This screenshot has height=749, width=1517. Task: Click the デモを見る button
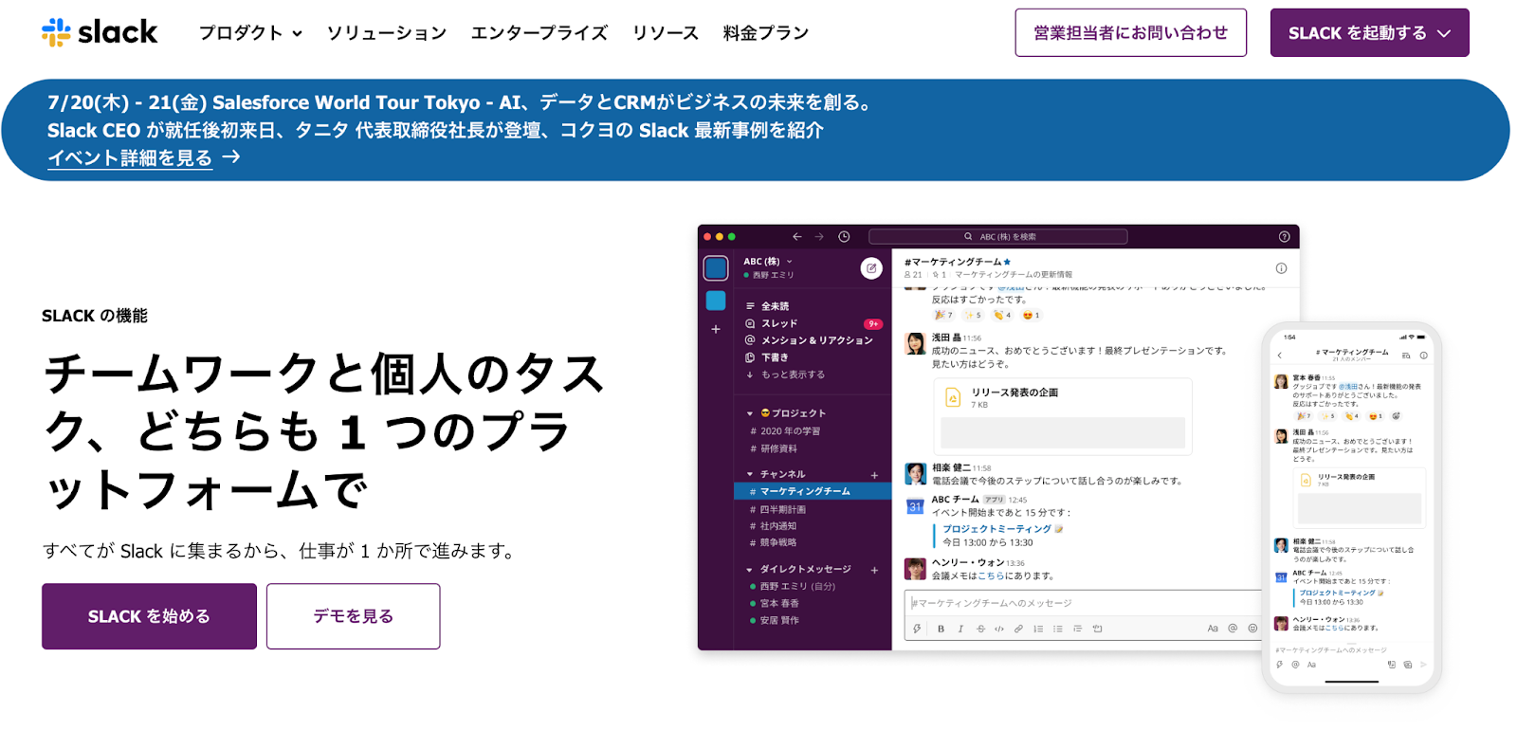pyautogui.click(x=353, y=616)
